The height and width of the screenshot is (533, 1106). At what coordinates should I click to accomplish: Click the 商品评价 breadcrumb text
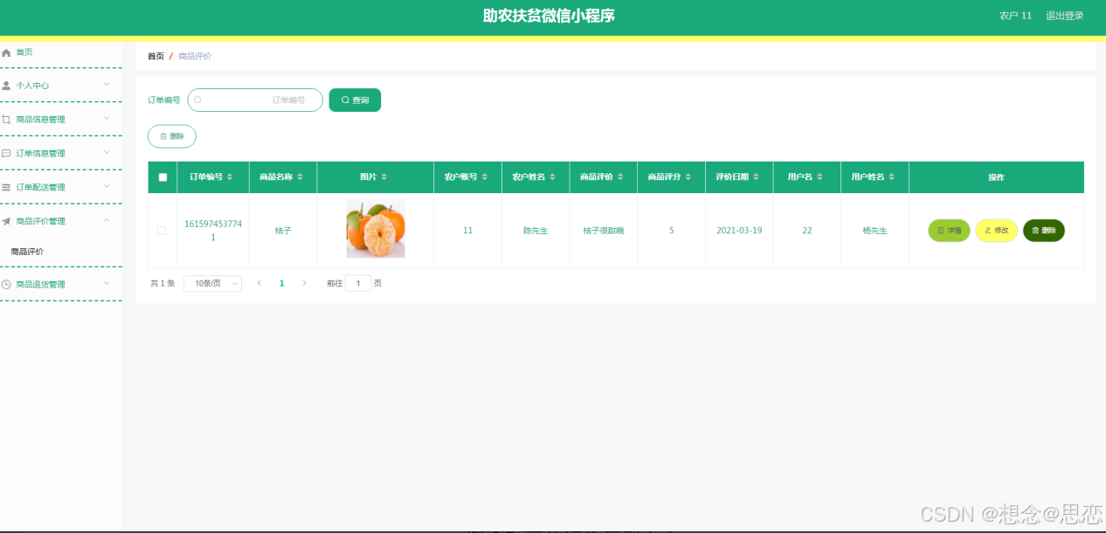coord(195,56)
